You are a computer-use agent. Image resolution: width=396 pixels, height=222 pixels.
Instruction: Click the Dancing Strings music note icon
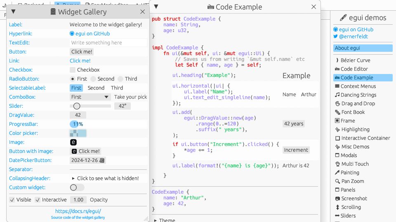click(x=337, y=95)
